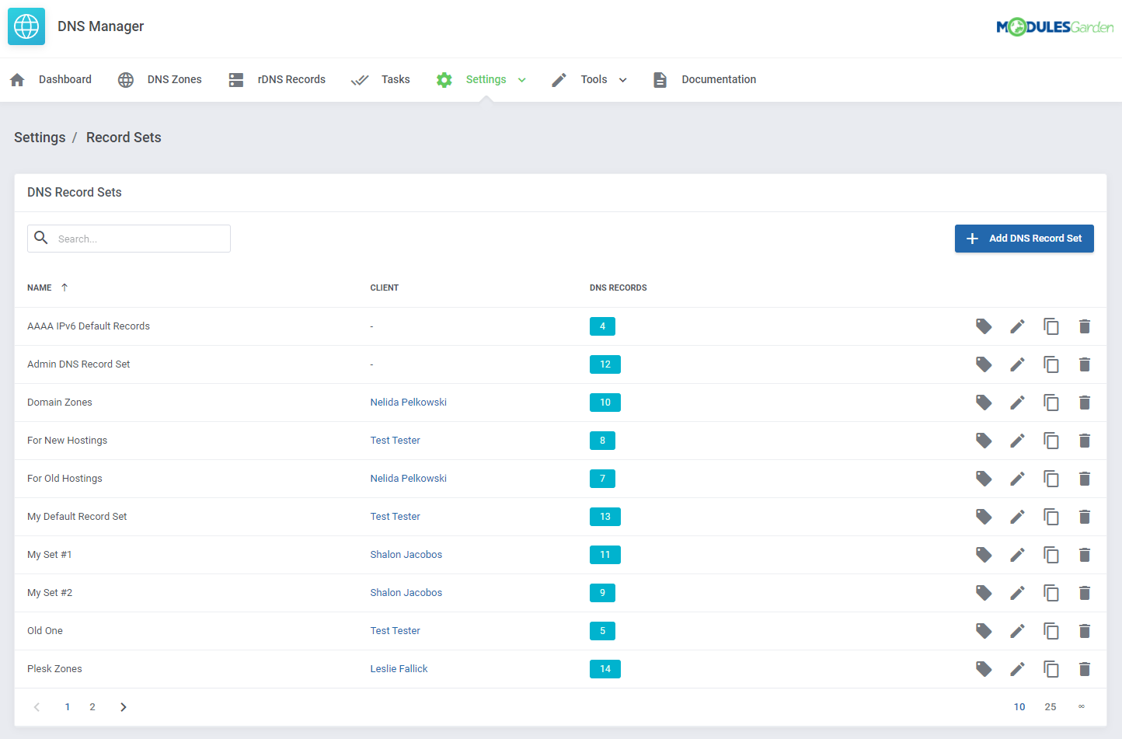Image resolution: width=1122 pixels, height=739 pixels.
Task: Click the duplicate icon for Admin DNS Record Set
Action: [1051, 364]
